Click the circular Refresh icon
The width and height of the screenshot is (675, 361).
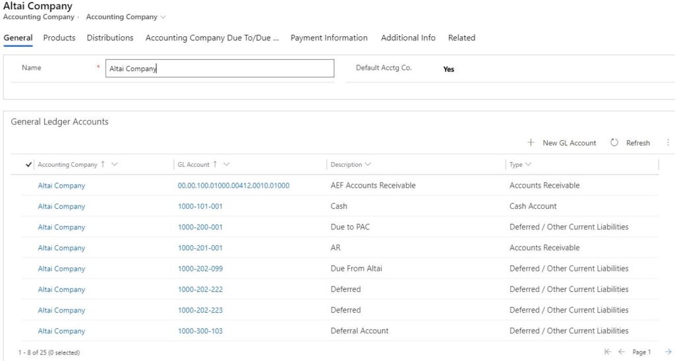(614, 142)
